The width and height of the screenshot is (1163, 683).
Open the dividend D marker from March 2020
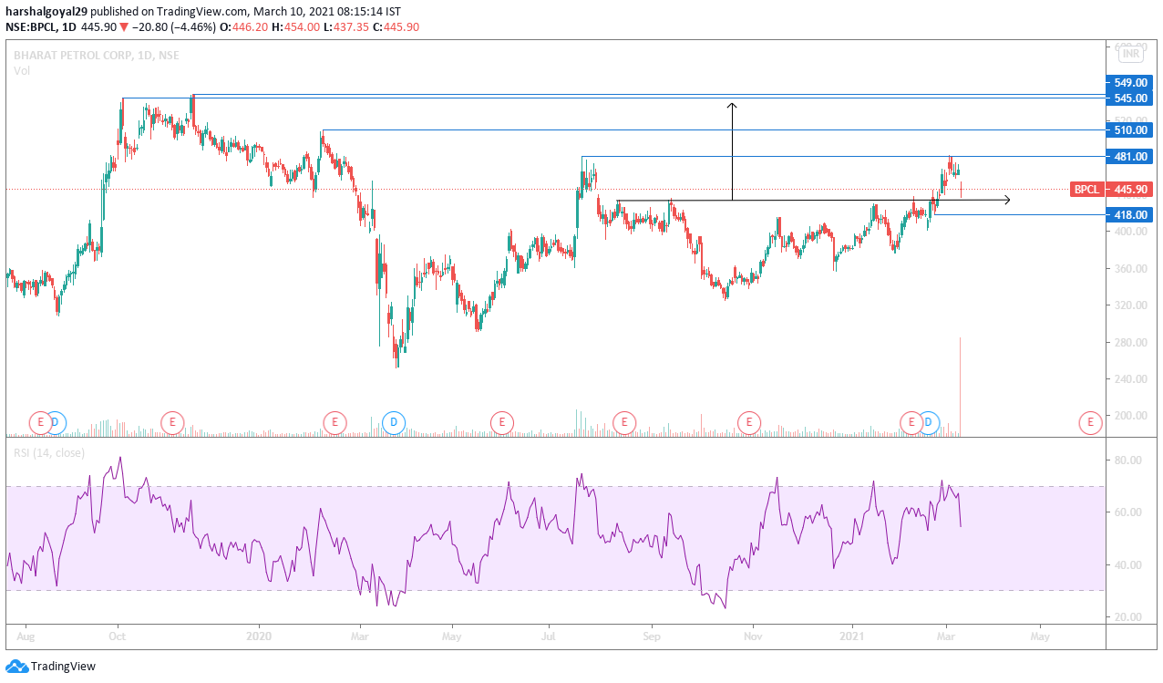tap(394, 422)
